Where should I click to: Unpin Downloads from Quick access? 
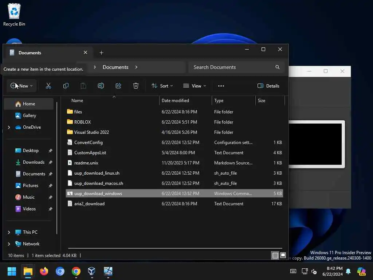[50, 162]
